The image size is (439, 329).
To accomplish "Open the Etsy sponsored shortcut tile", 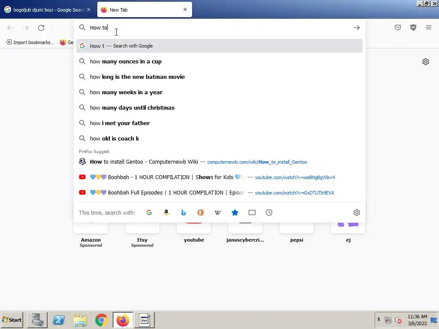I will click(142, 235).
